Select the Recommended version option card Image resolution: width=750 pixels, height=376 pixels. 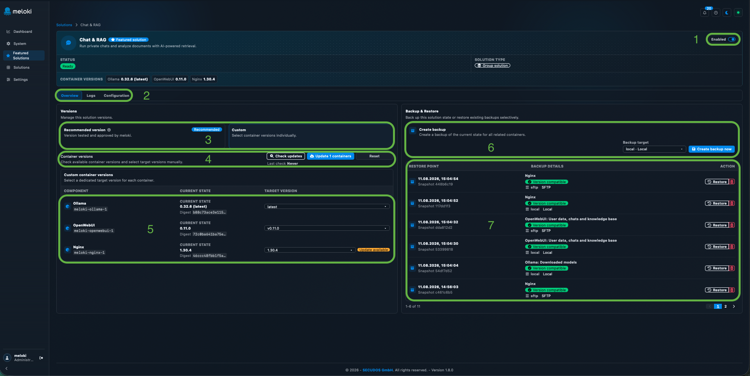(142, 135)
